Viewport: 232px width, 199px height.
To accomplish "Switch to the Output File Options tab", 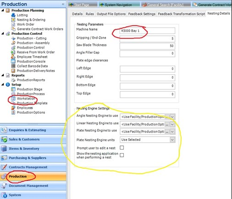I will 111,14.
